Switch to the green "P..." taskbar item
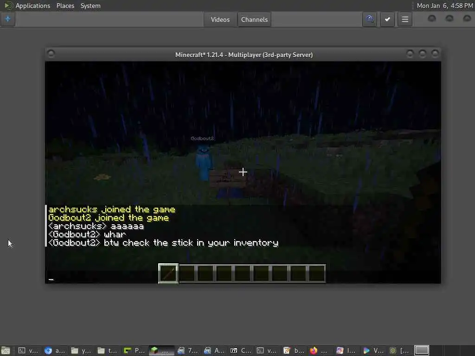 [134, 350]
